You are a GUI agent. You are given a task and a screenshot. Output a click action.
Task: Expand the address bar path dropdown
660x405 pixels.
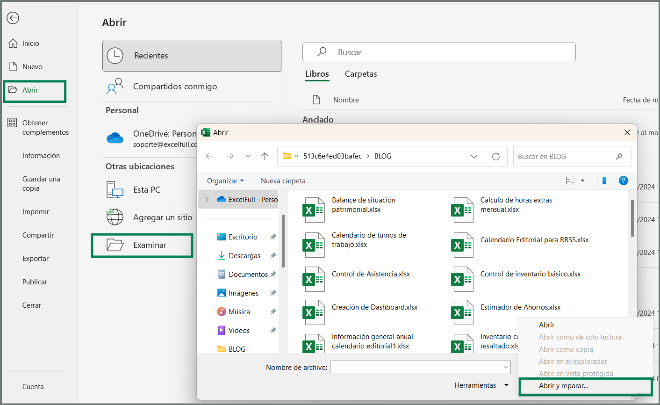click(474, 157)
